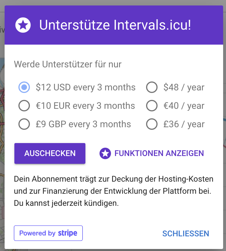Pick the £9 GBP every 3 months radio button
Screen dimensions: 226x251
[24, 124]
